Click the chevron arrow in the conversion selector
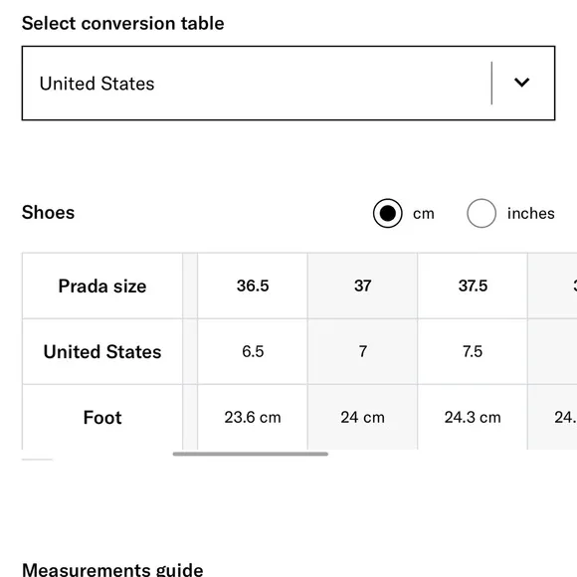Viewport: 577px width, 577px height. point(521,82)
